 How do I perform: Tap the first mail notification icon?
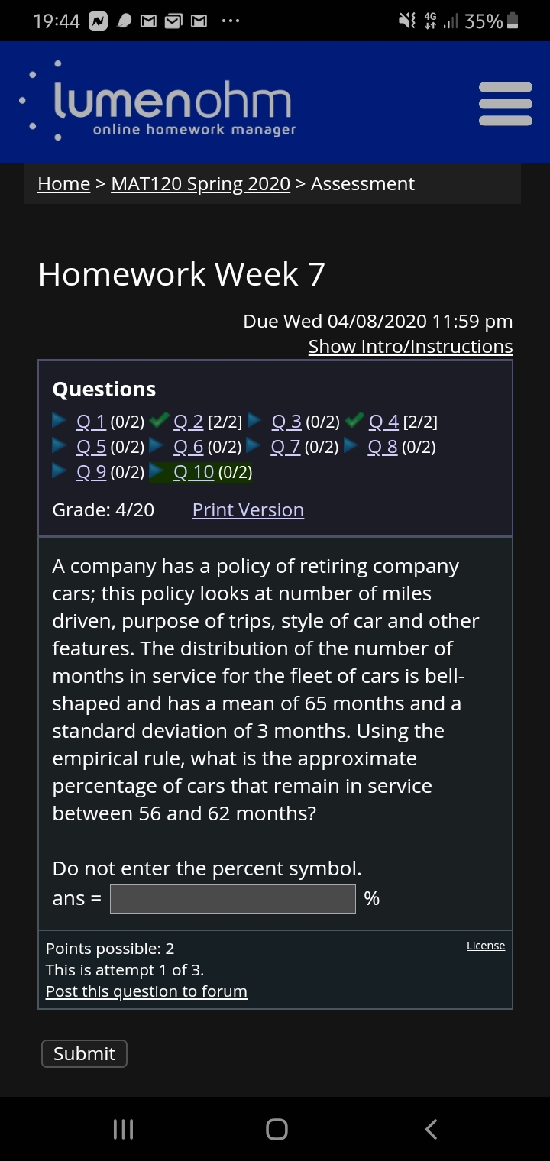[147, 21]
